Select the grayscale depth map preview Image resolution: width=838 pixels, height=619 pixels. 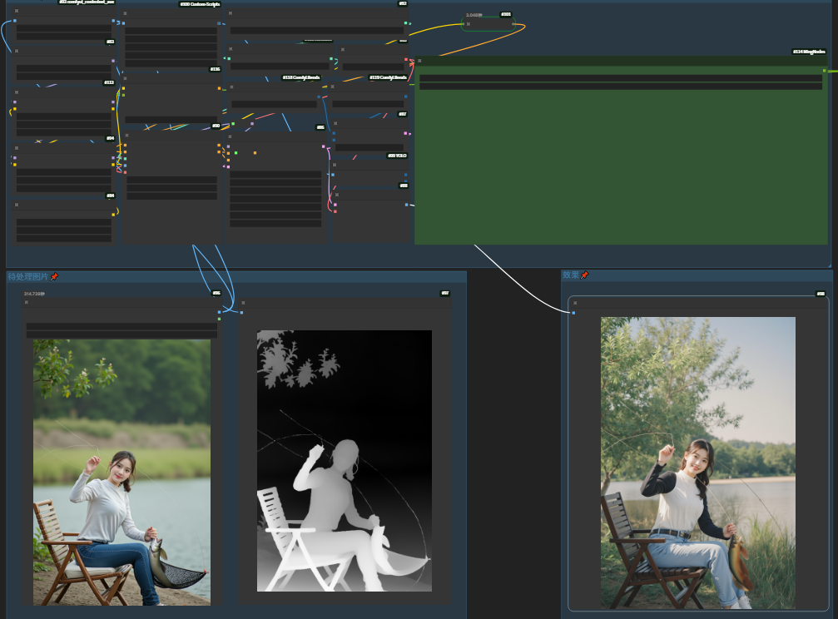click(345, 461)
